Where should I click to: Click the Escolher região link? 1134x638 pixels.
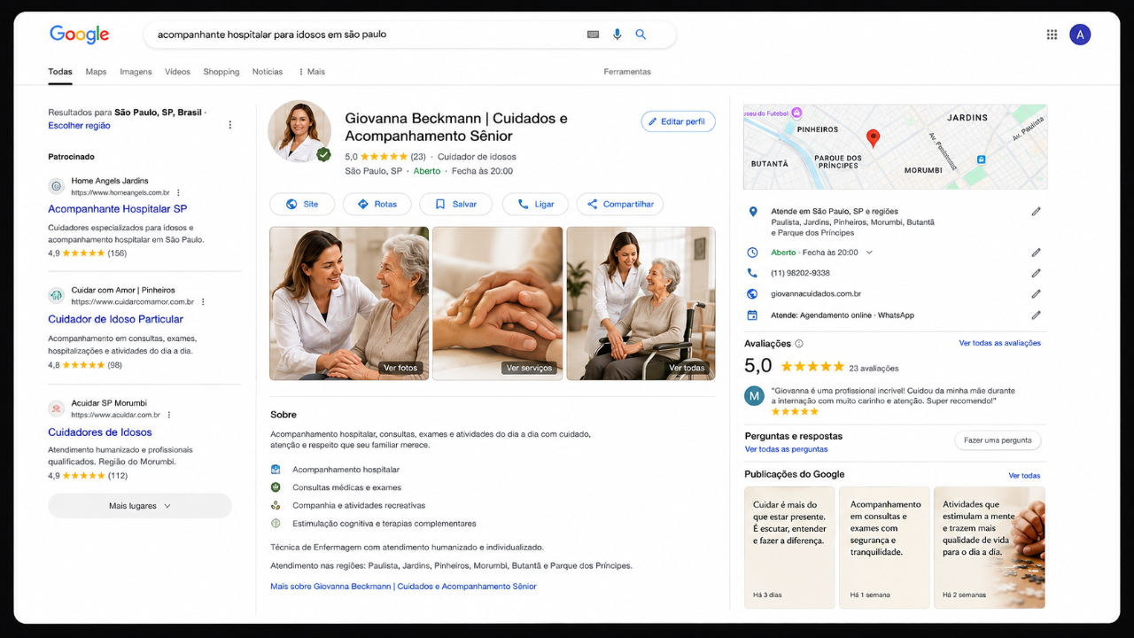coord(79,126)
